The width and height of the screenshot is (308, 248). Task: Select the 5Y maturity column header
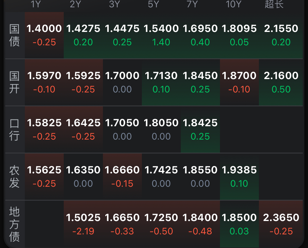point(153,4)
